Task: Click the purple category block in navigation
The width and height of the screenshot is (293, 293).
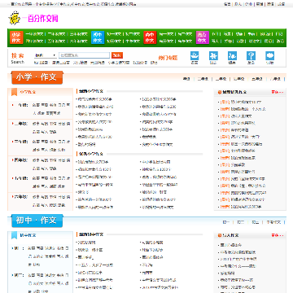Action: (202, 37)
